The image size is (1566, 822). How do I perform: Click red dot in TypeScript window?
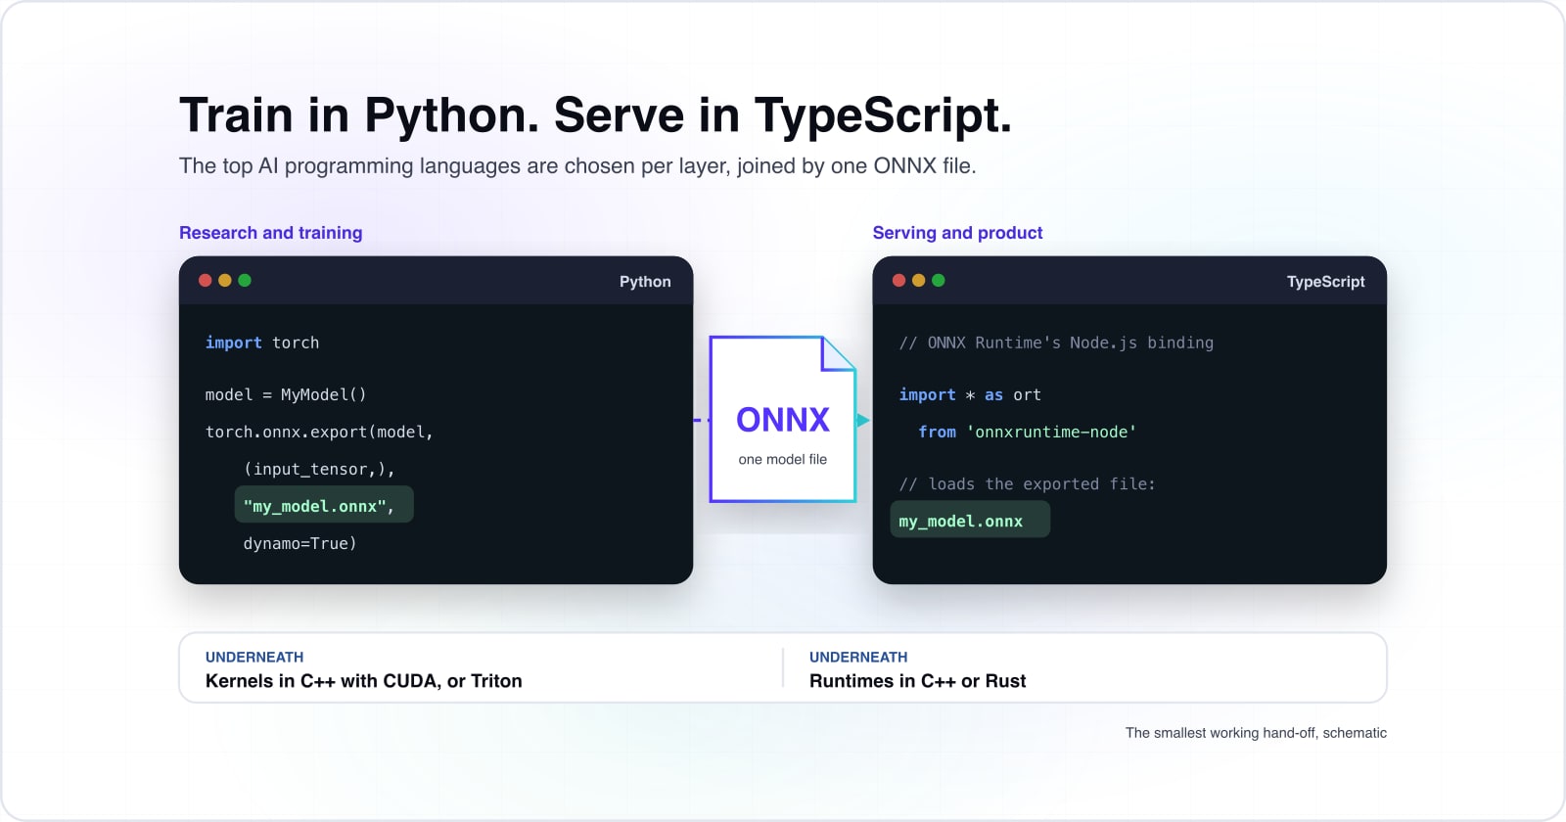898,280
